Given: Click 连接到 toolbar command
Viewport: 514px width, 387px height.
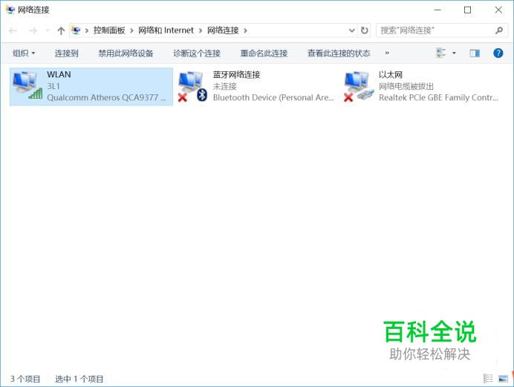Looking at the screenshot, I should click(67, 53).
